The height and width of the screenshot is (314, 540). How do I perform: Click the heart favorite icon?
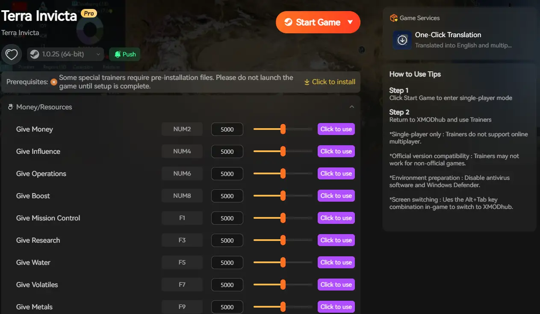click(12, 54)
